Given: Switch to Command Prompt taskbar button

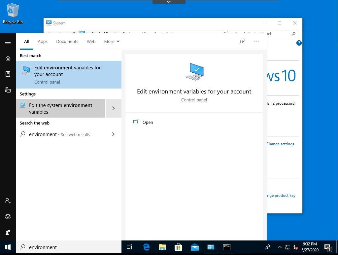Looking at the screenshot, I should pyautogui.click(x=227, y=247).
